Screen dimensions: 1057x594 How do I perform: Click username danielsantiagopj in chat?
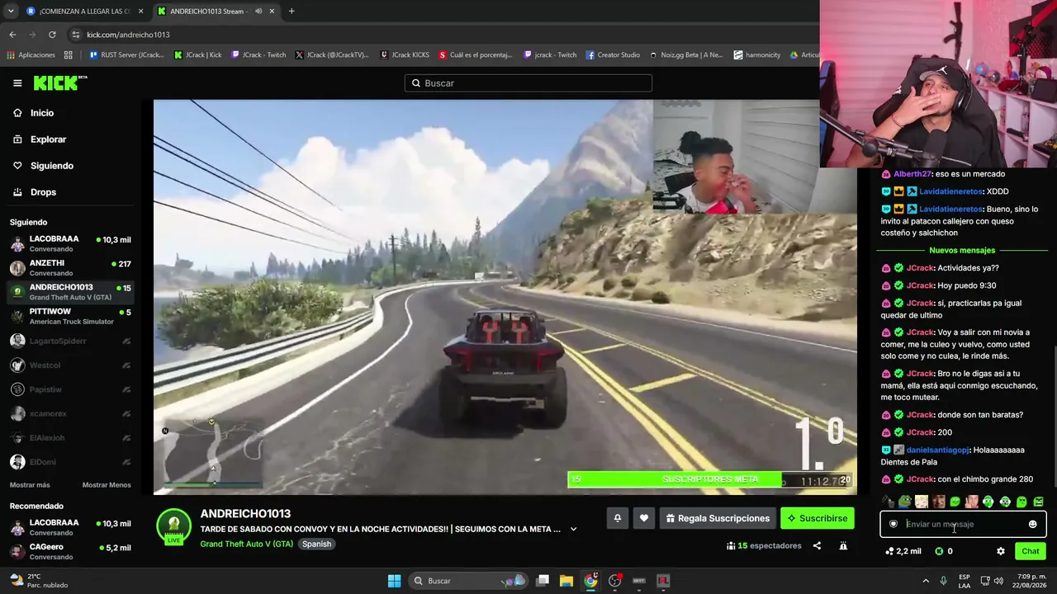point(937,450)
